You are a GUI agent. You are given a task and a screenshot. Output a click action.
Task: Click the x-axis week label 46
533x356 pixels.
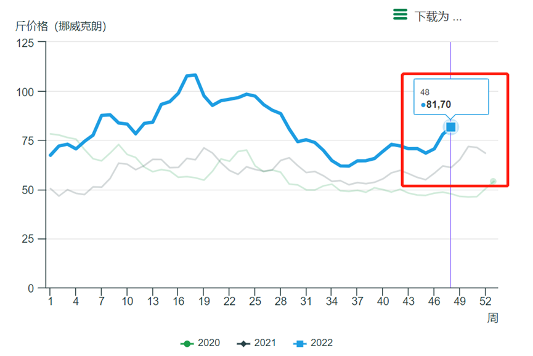pos(434,301)
